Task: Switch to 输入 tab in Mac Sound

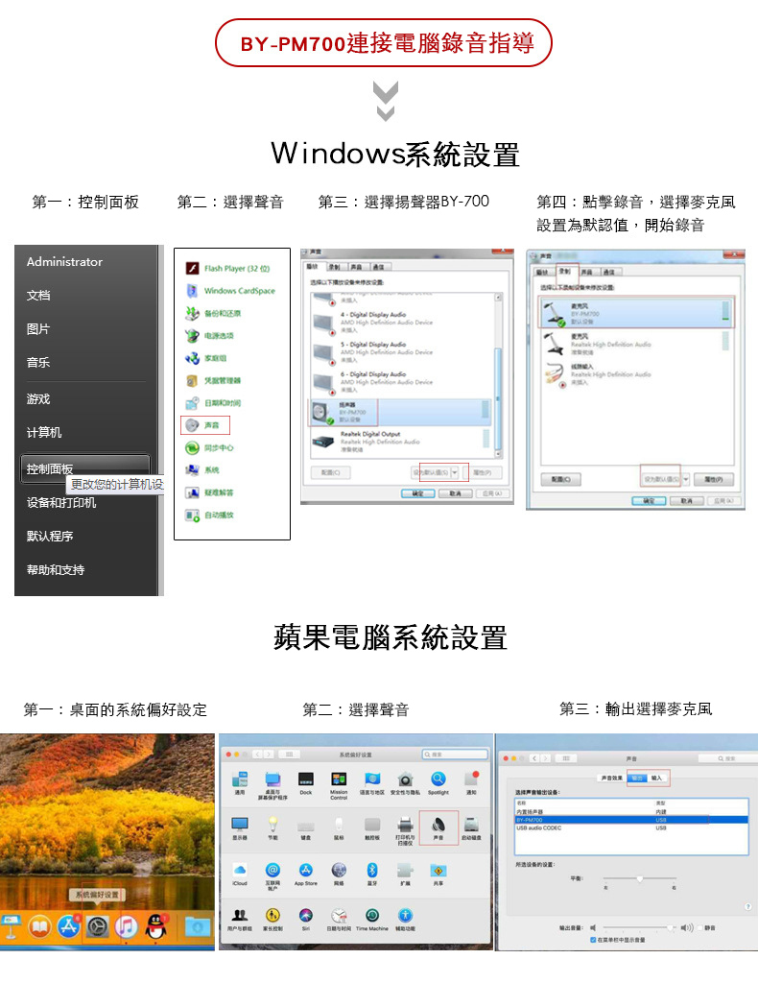Action: [656, 778]
